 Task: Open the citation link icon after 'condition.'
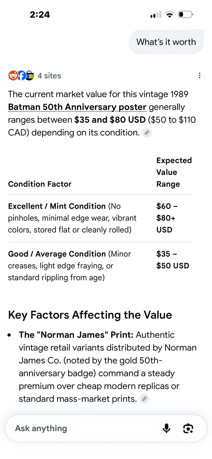pos(147,133)
